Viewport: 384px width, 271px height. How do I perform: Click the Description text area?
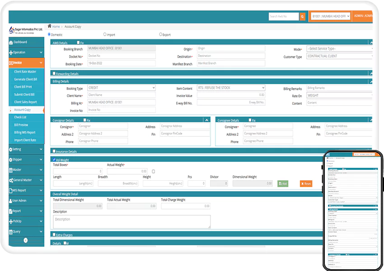[x=132, y=222]
